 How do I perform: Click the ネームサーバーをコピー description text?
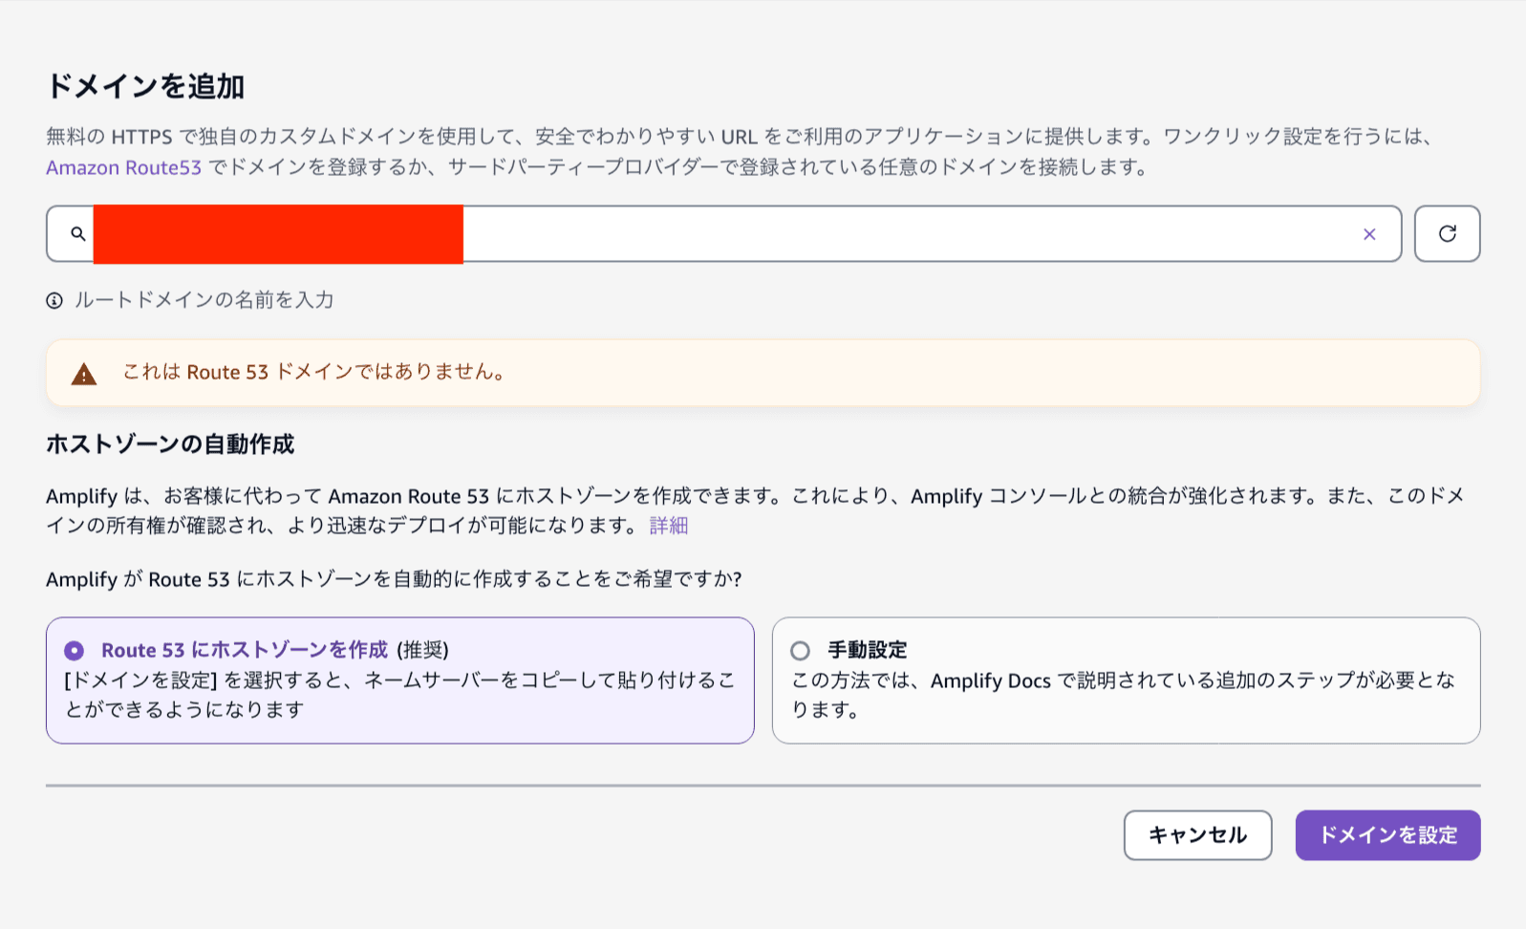(x=400, y=695)
